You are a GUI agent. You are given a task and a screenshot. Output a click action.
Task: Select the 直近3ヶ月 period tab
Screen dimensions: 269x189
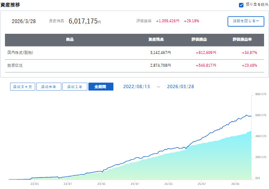tap(22, 87)
